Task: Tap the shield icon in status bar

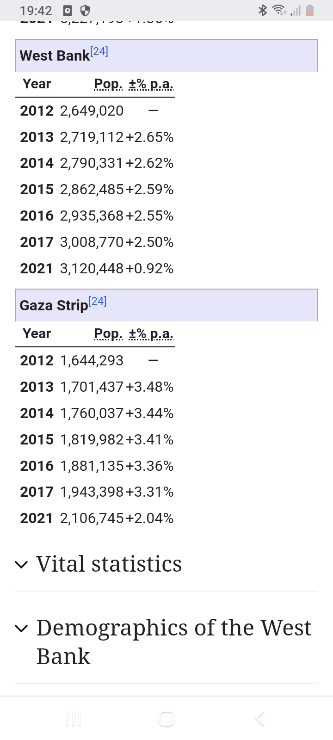Action: click(85, 10)
